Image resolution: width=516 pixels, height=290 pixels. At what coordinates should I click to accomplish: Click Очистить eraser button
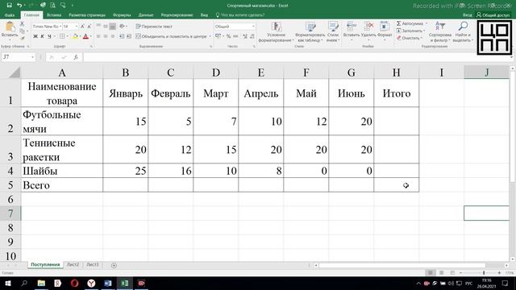point(409,38)
